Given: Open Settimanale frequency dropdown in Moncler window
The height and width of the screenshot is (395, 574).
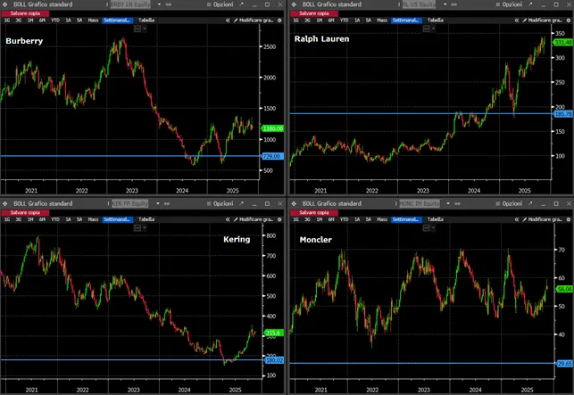Looking at the screenshot, I should 406,219.
